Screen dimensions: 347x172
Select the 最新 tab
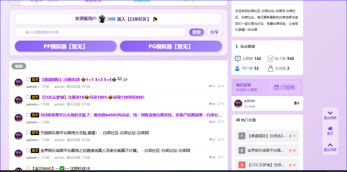(x=19, y=66)
